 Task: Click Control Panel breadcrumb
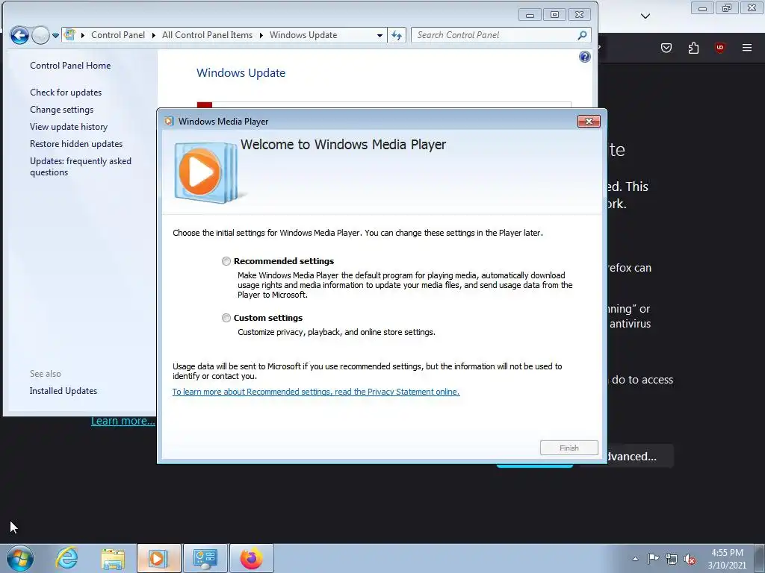tap(118, 35)
